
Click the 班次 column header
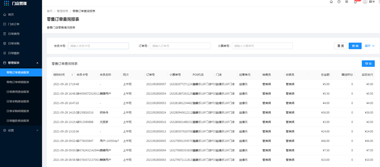coord(126,75)
